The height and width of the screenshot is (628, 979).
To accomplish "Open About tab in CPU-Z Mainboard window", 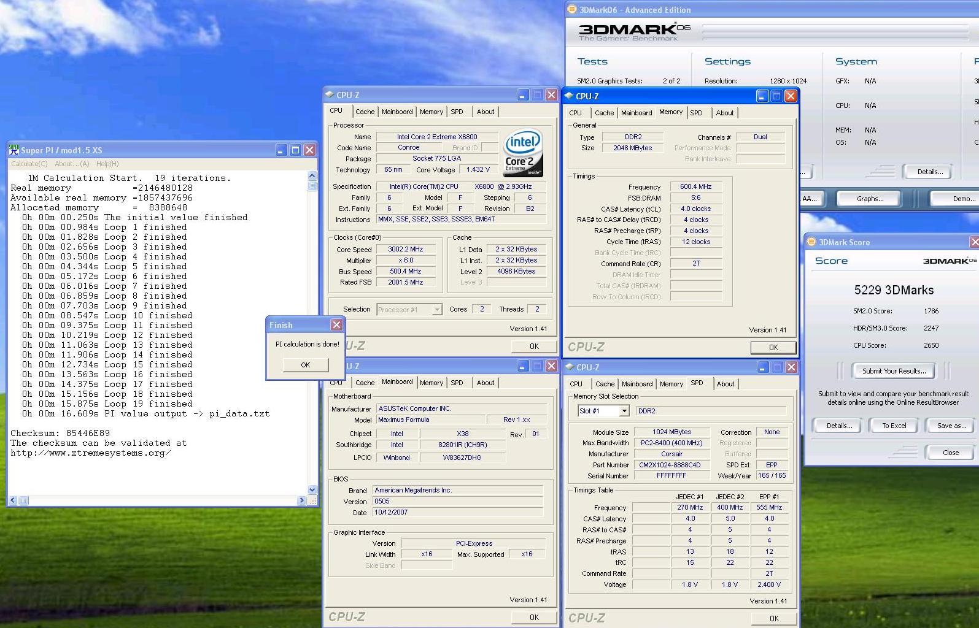I will coord(485,383).
